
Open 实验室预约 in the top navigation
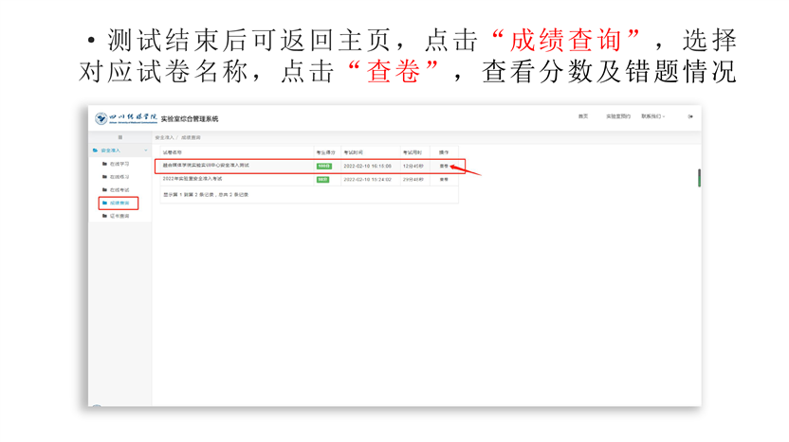coord(617,116)
